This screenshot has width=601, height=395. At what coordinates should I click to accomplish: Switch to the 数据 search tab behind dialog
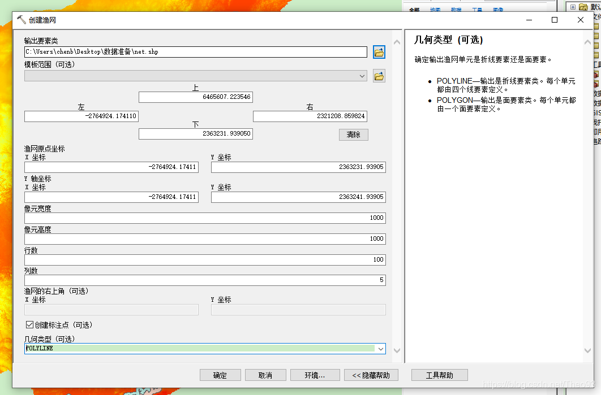[x=456, y=10]
